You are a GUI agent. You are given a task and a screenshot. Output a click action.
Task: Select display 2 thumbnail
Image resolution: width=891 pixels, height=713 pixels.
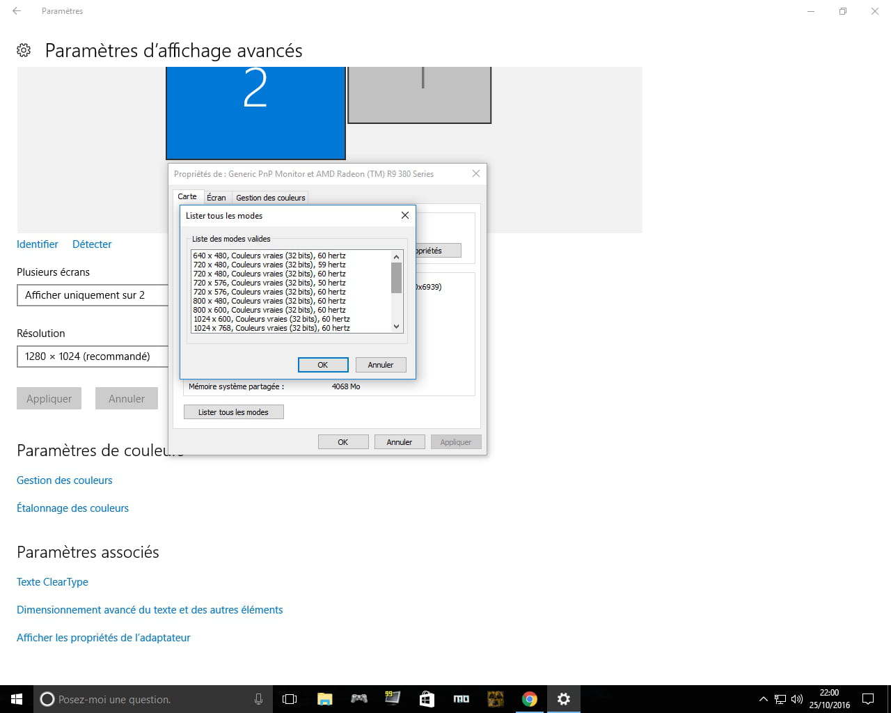[255, 113]
